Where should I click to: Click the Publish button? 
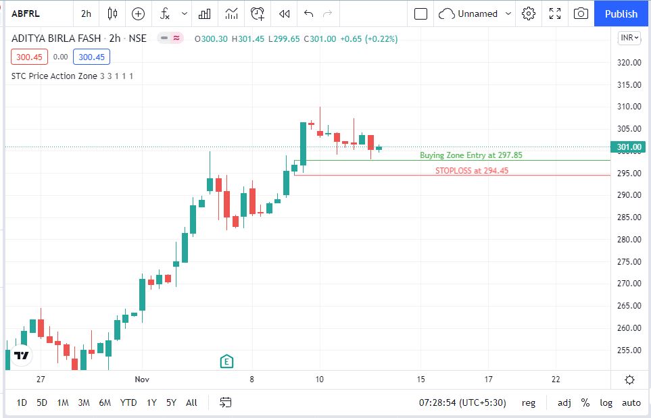[621, 14]
